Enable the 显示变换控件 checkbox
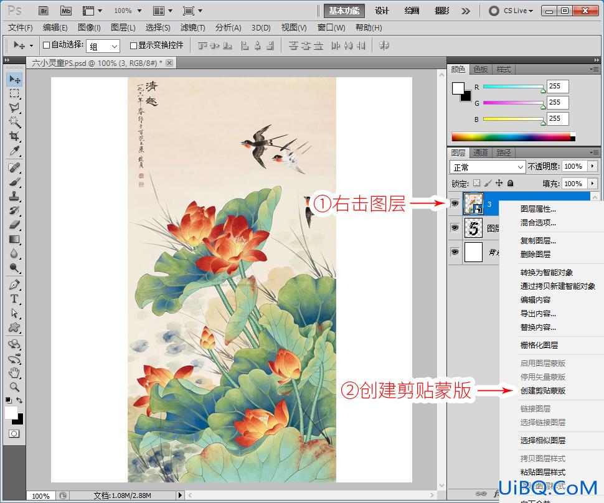This screenshot has height=503, width=604. coord(134,45)
